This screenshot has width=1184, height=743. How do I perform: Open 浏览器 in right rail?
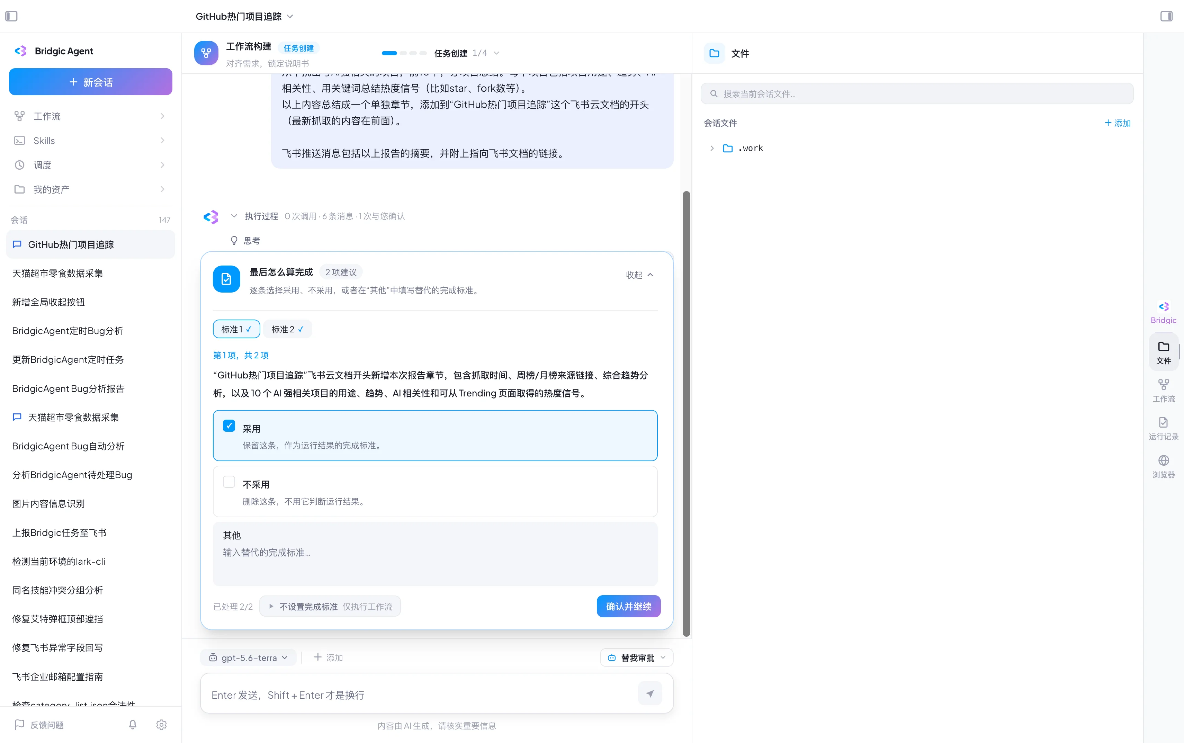click(x=1163, y=467)
